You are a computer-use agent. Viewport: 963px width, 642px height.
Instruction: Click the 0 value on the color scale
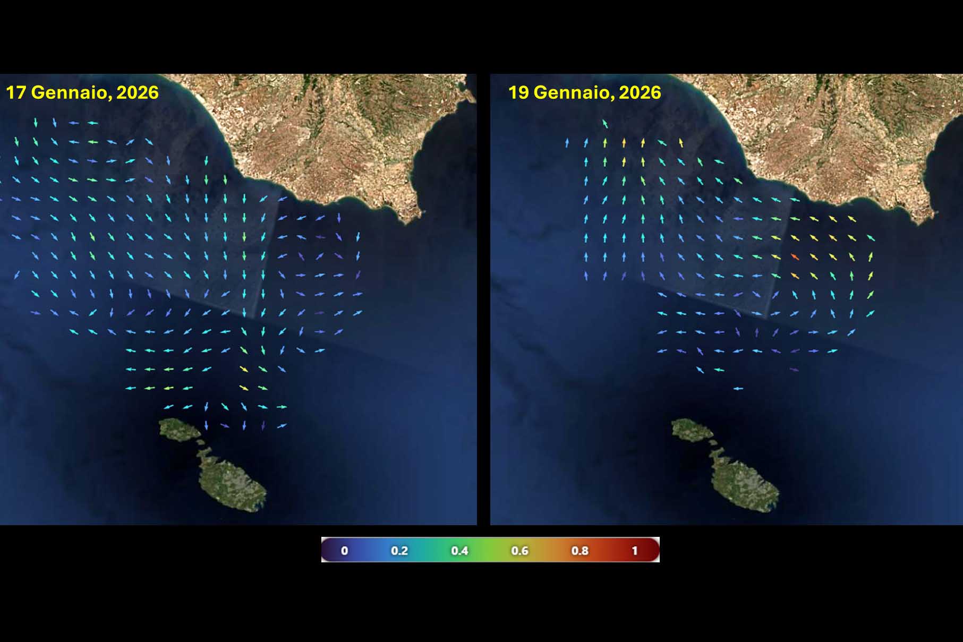click(344, 551)
